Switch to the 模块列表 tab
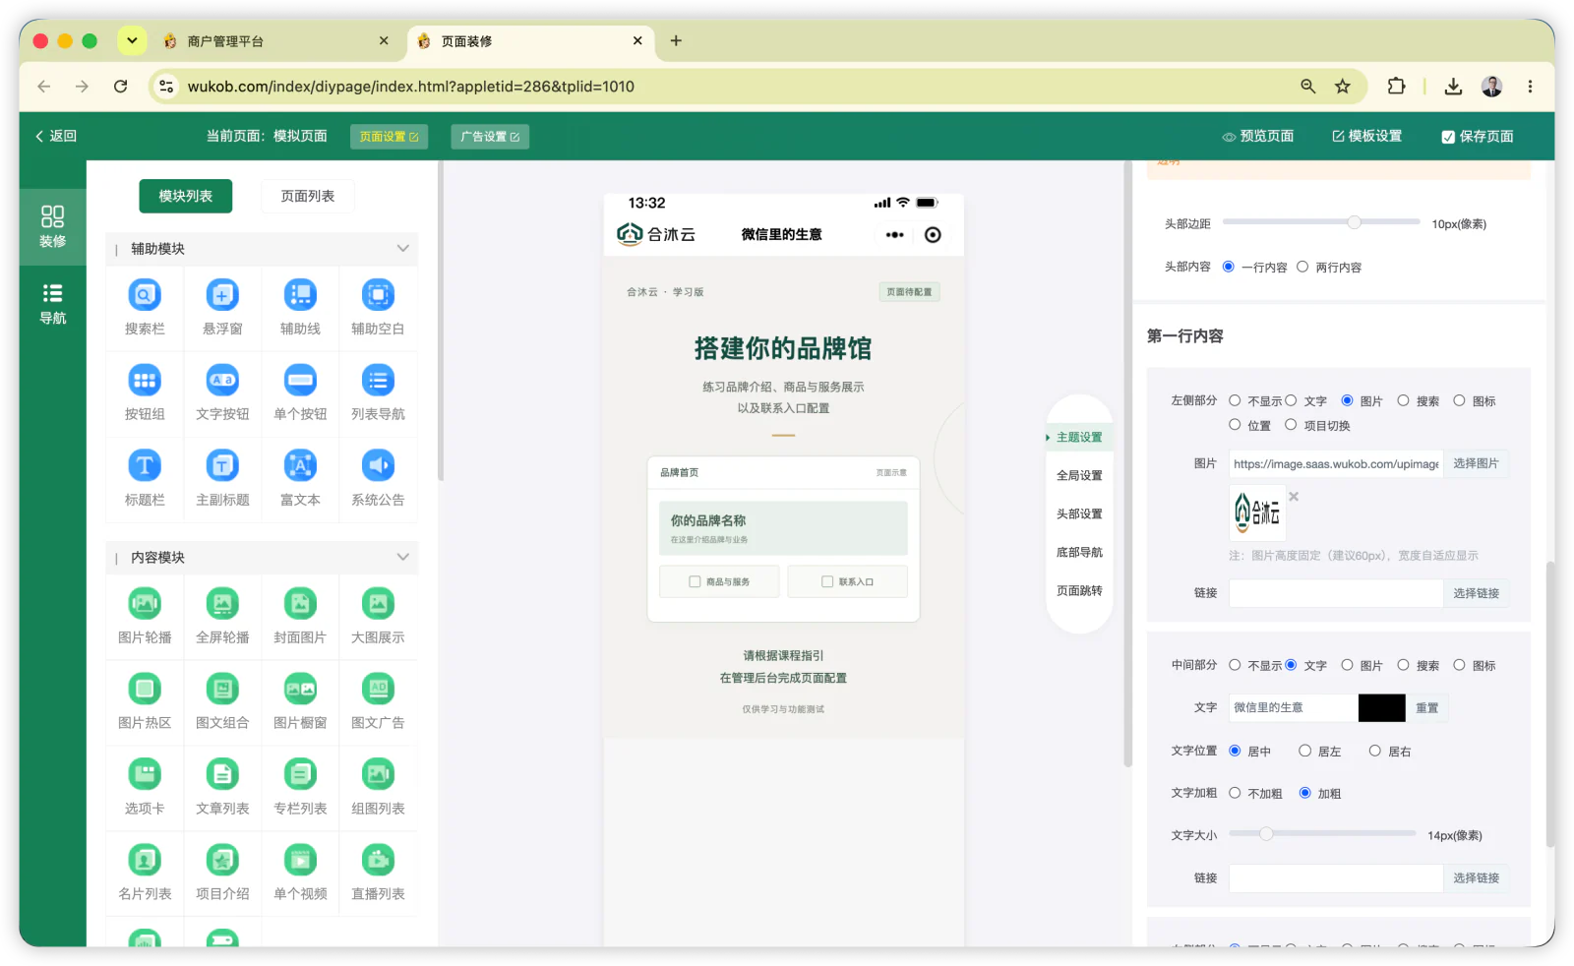This screenshot has height=966, width=1574. (186, 196)
